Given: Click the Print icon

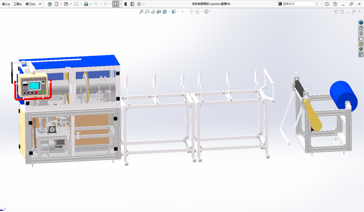Looking at the screenshot, I should click(86, 4).
